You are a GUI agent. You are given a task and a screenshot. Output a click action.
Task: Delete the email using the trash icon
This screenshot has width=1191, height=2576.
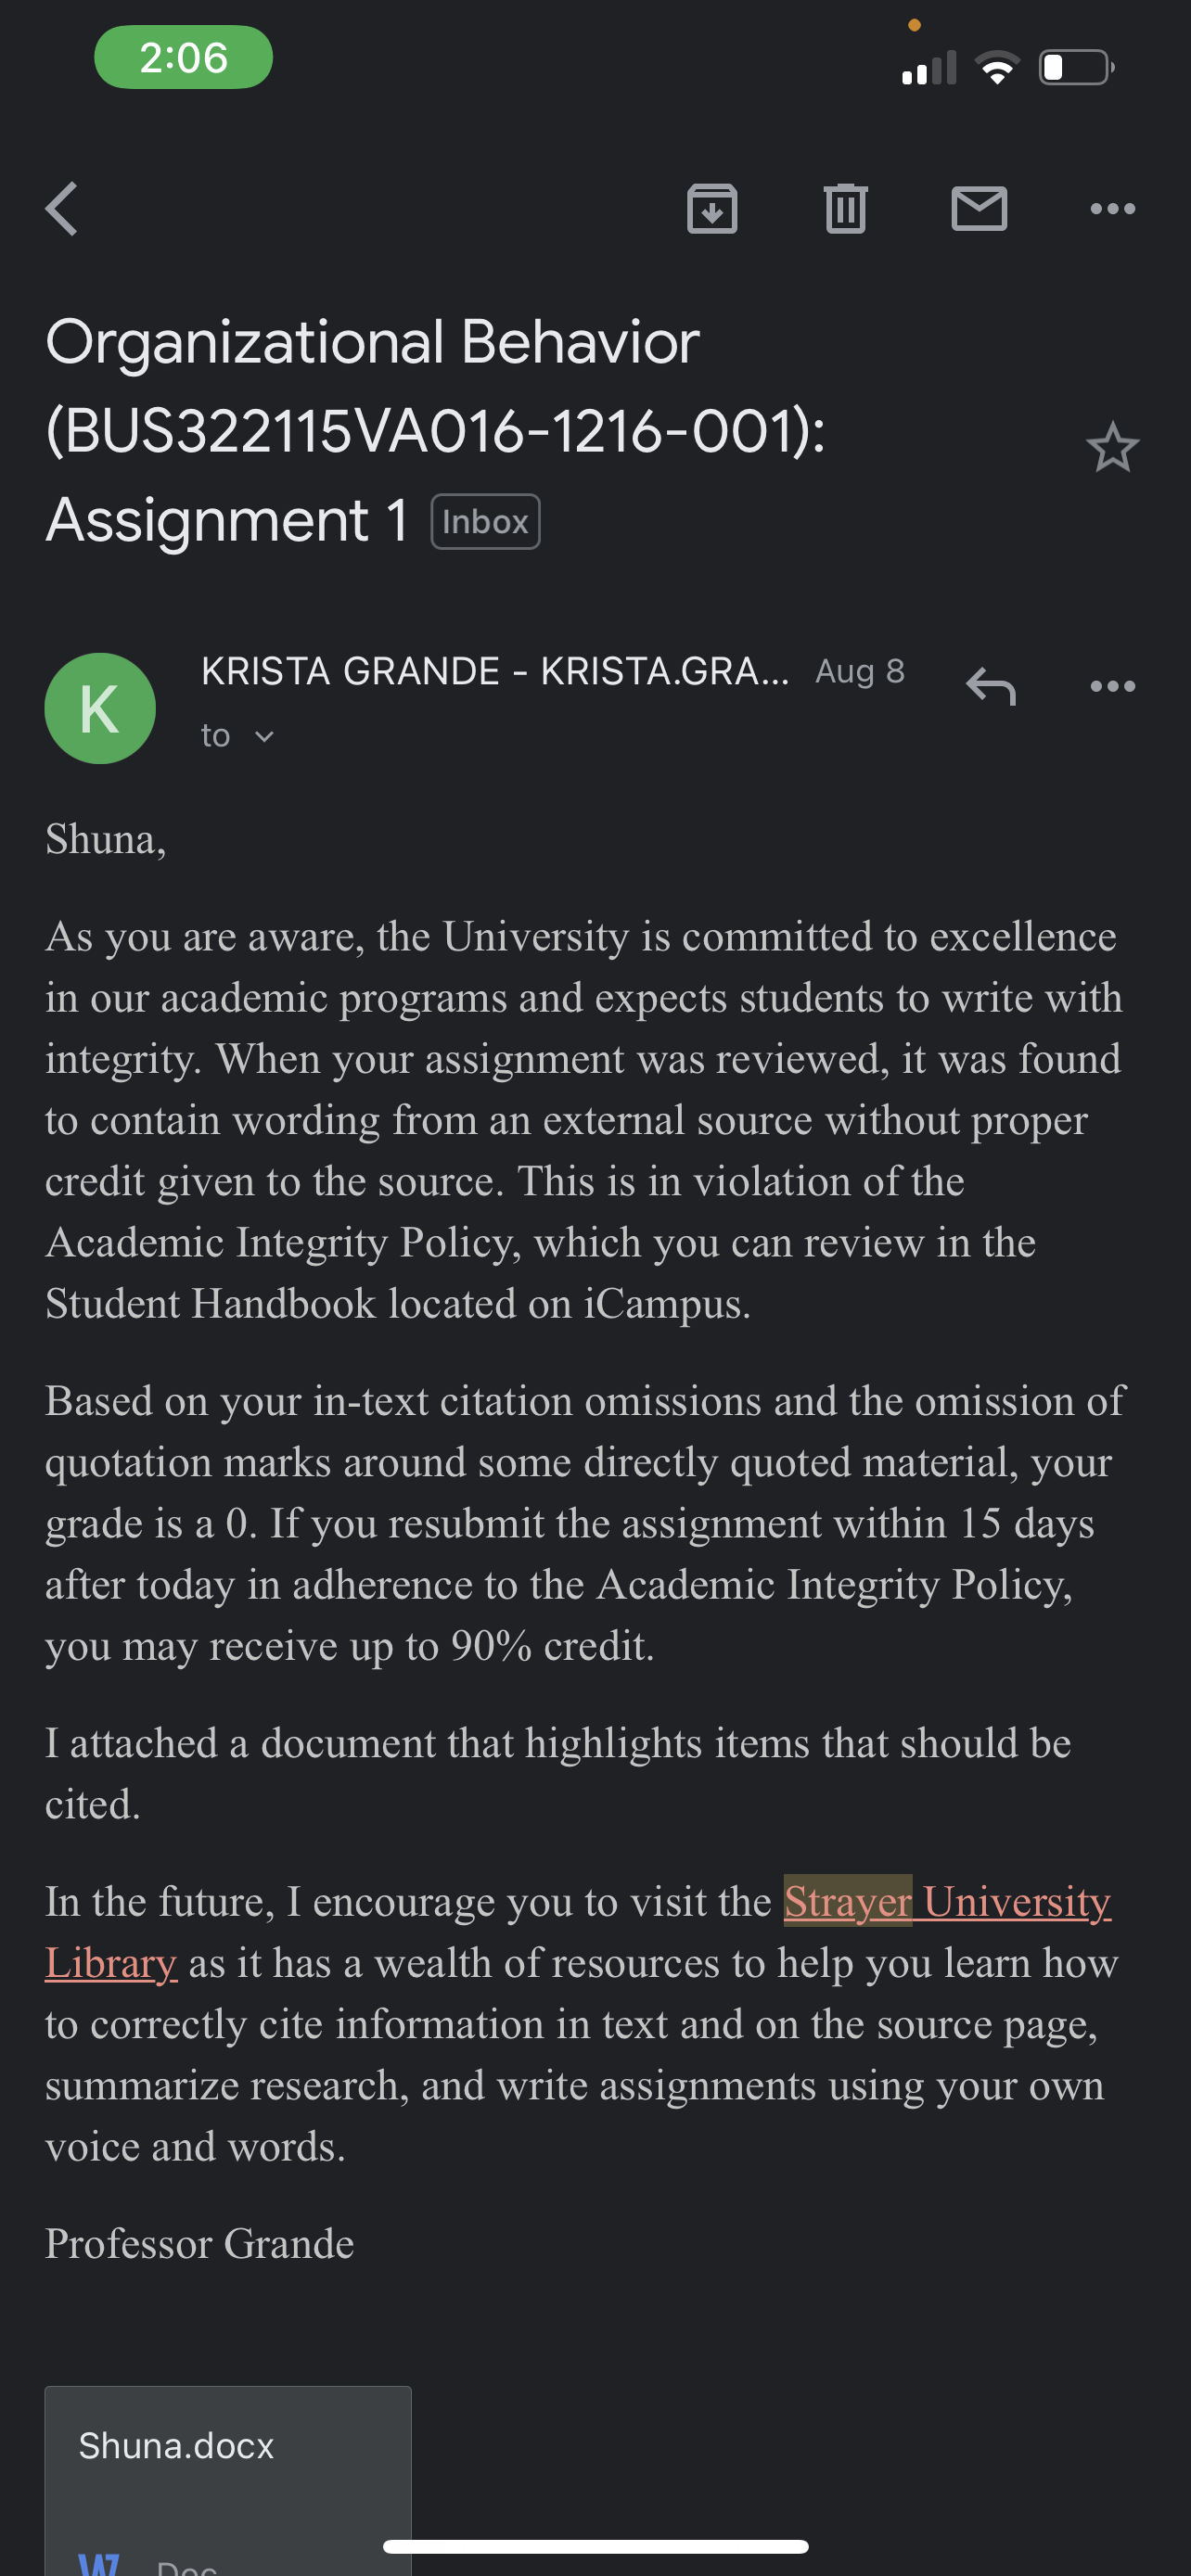click(x=846, y=208)
